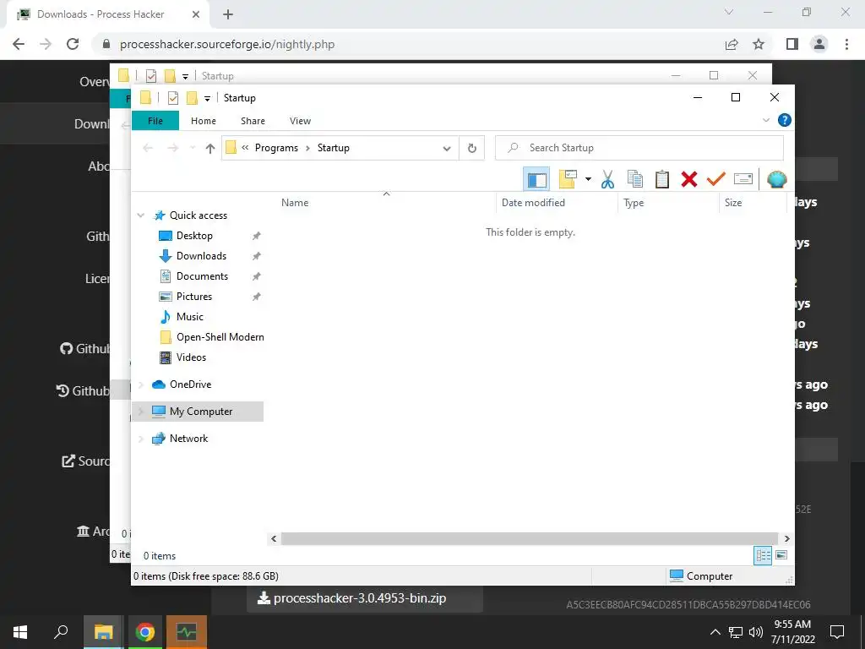
Task: Sort by the Type column header
Action: 634,203
